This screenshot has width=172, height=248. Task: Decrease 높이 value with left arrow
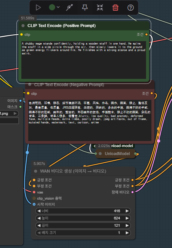pos(39,218)
